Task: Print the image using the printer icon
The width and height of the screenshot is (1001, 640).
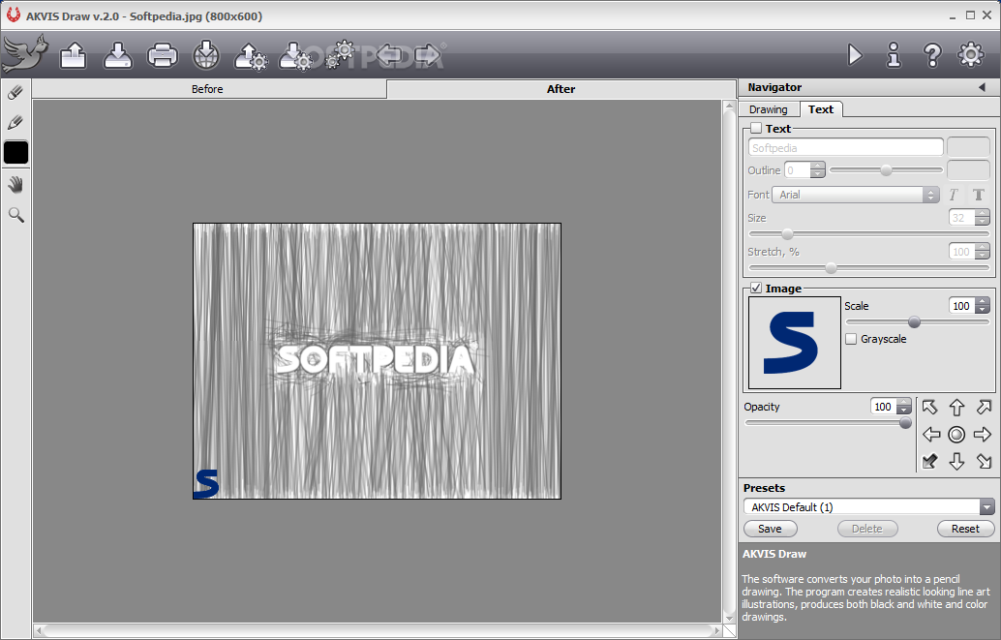Action: point(162,55)
